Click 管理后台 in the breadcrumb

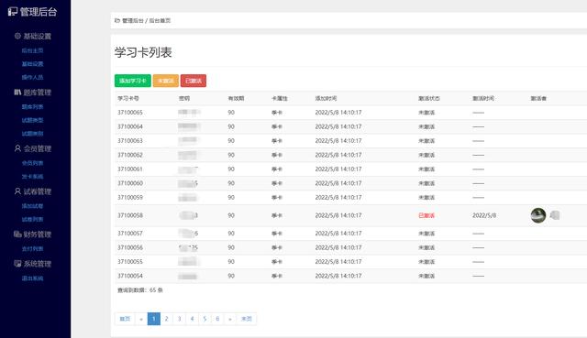pos(133,20)
